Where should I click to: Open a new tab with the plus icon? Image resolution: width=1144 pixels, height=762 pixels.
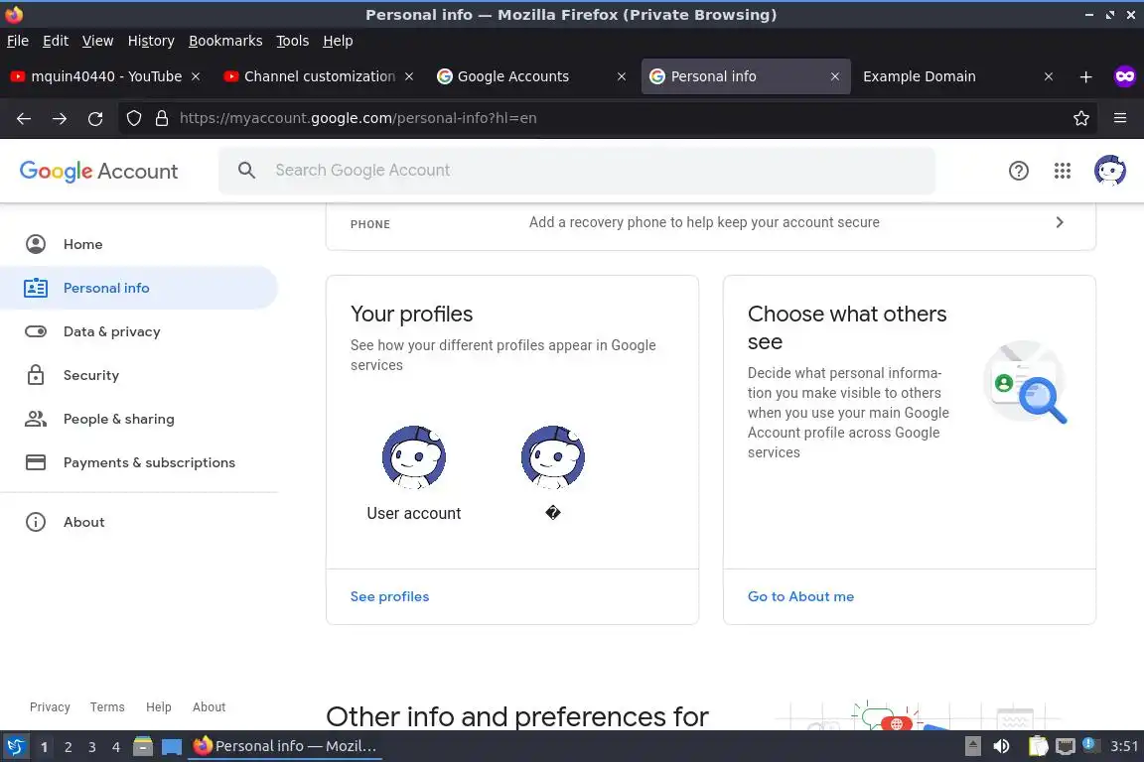[1085, 76]
